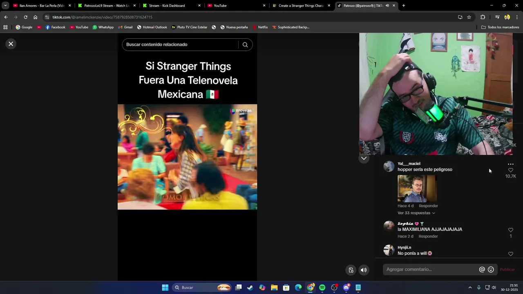Open Steam from the taskbar
This screenshot has height=294, width=523.
tap(250, 287)
